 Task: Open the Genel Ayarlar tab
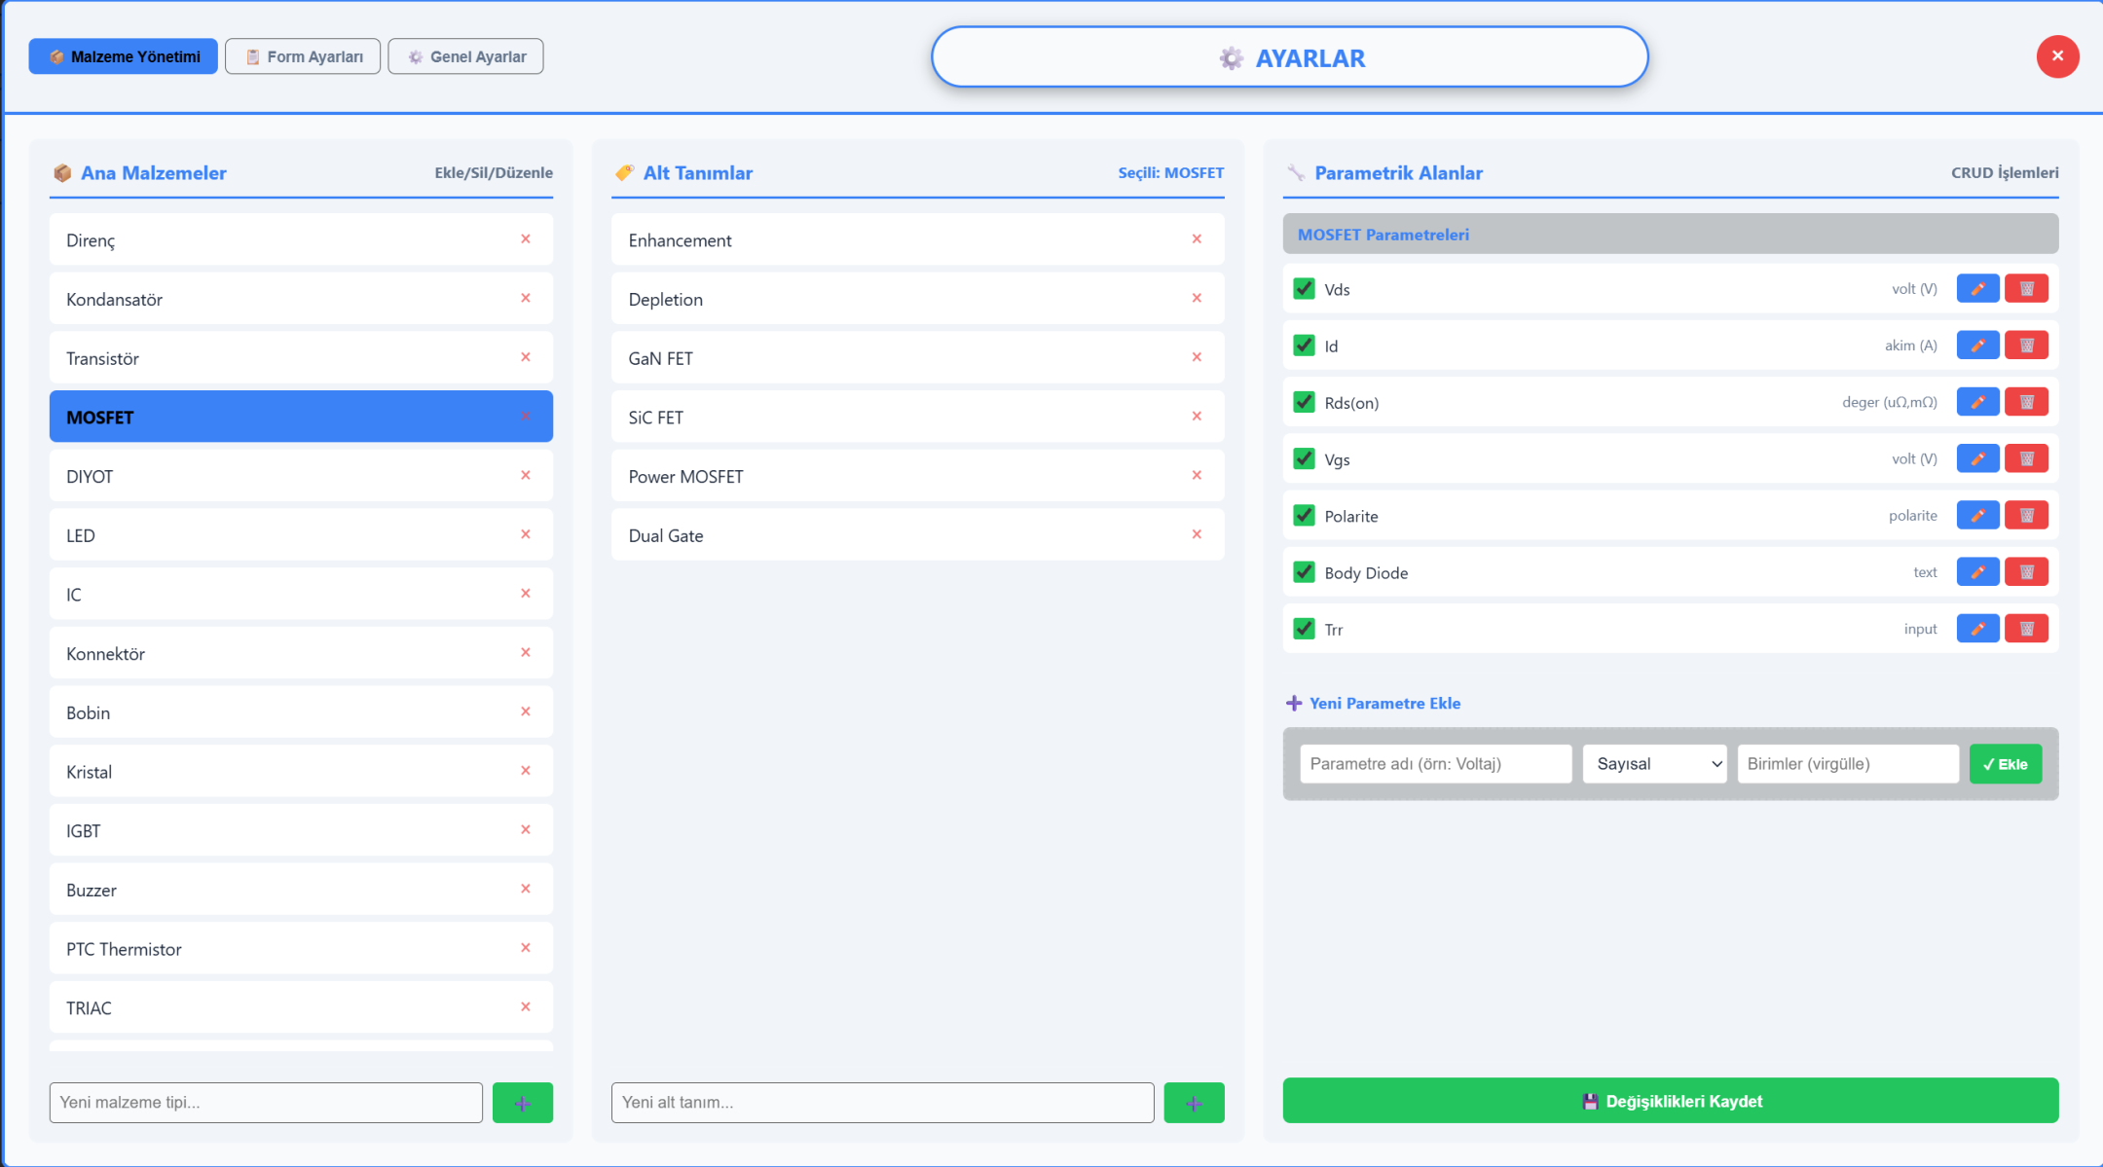point(465,56)
